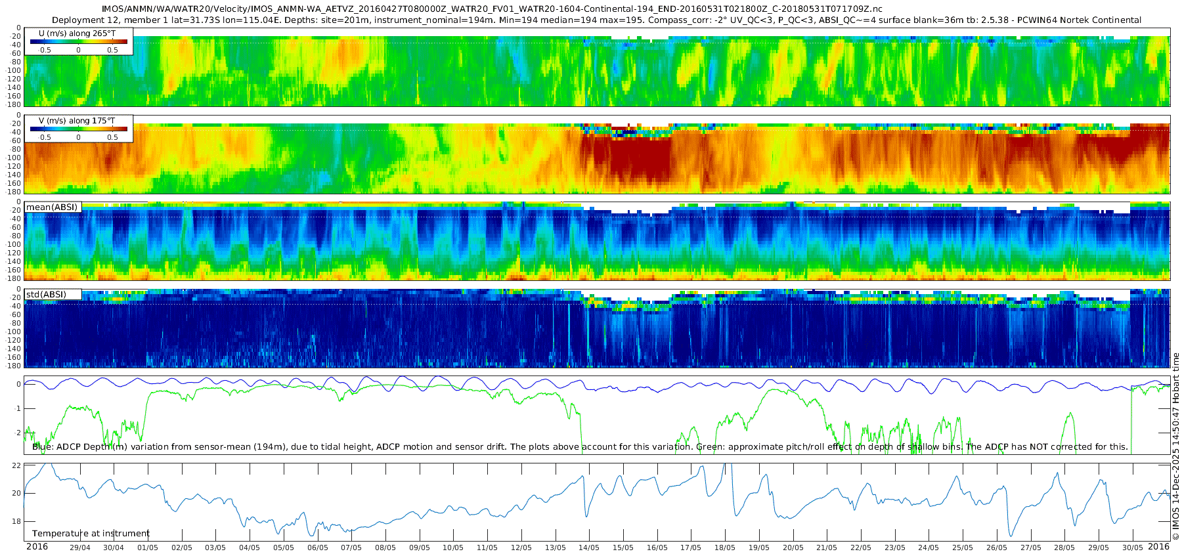Click the 24/05 date tick label
Screen dimensions: 1182x558
click(929, 548)
